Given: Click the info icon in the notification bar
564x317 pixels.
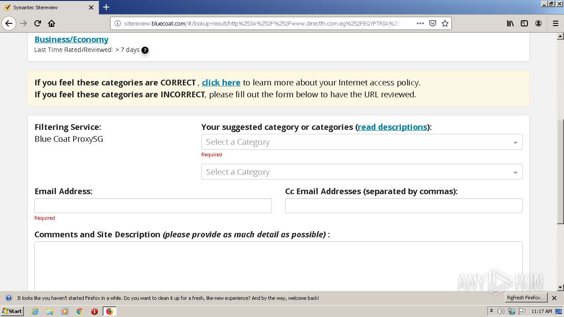Looking at the screenshot, I should pos(8,298).
